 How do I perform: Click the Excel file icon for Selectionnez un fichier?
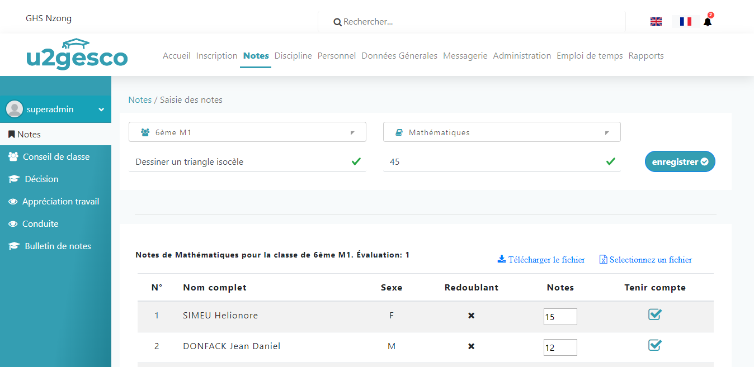point(604,259)
